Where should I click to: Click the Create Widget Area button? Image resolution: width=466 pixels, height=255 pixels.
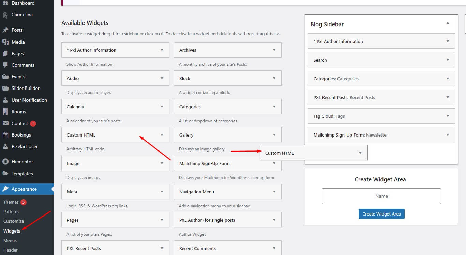381,214
